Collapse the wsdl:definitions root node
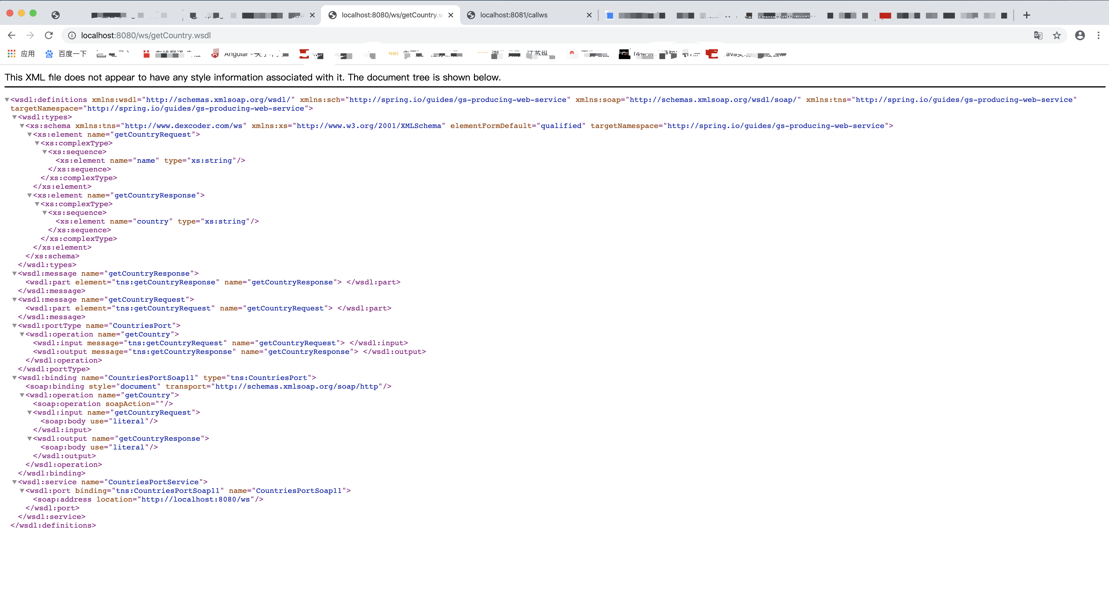1109x596 pixels. [x=7, y=100]
